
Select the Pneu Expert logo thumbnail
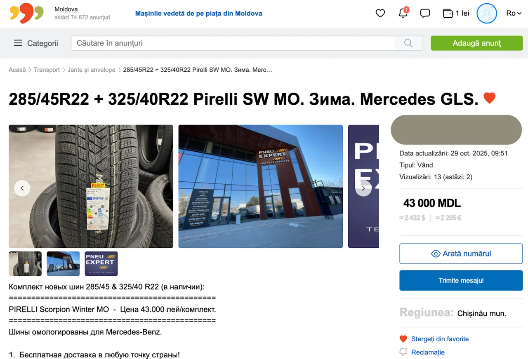(101, 264)
